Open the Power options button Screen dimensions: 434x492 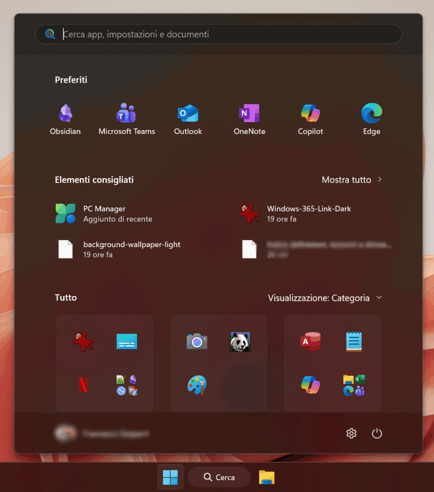(x=377, y=433)
